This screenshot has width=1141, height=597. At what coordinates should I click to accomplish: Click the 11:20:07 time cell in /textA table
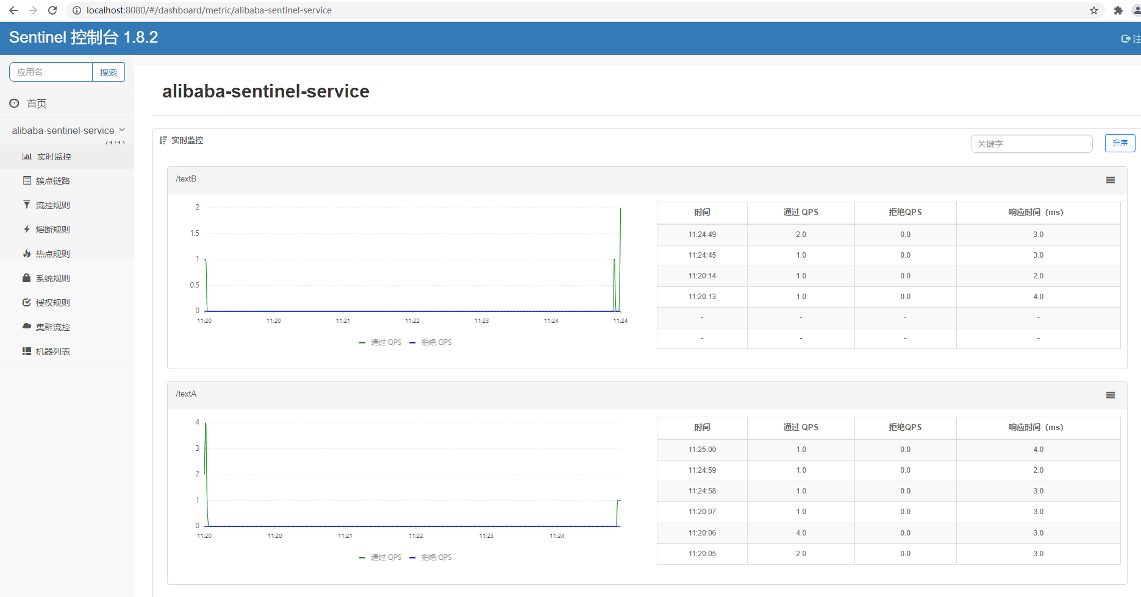click(702, 512)
